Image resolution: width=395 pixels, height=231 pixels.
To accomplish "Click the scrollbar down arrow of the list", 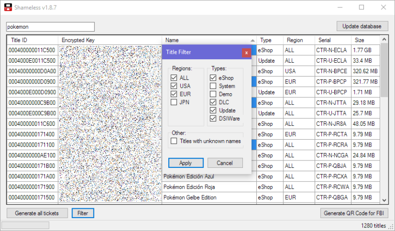I will pyautogui.click(x=384, y=200).
